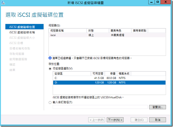Sort by the 容量 column header
Viewport: 173px width, 127px height.
pyautogui.click(x=111, y=74)
